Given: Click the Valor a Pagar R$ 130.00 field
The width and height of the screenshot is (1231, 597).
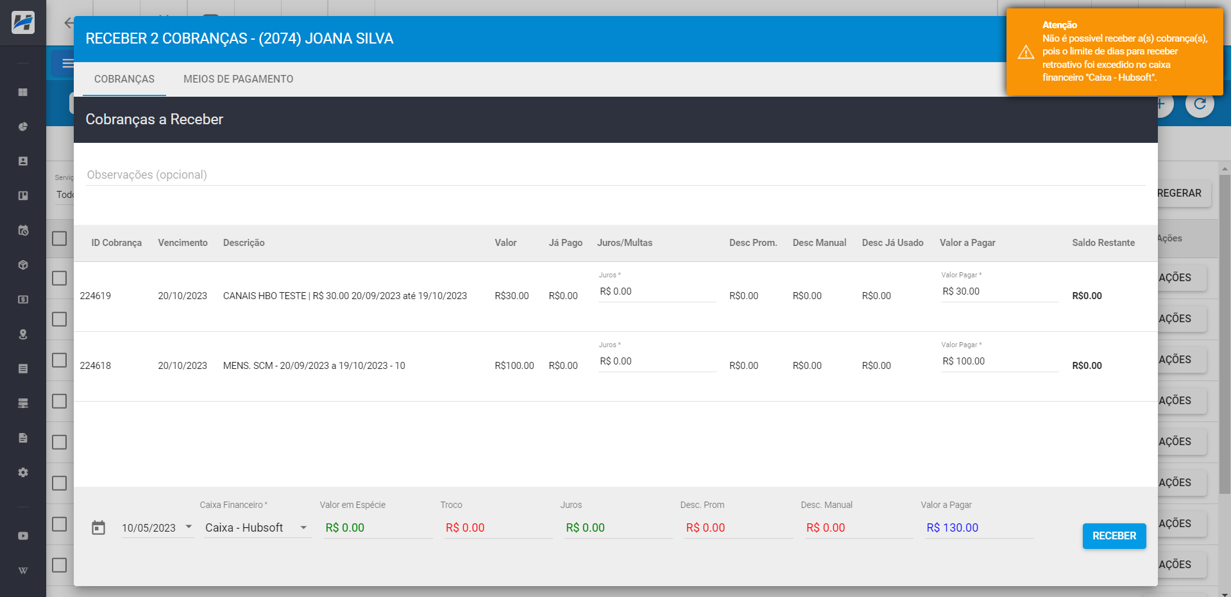Looking at the screenshot, I should coord(979,528).
